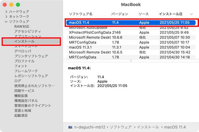Image resolution: width=199 pixels, height=132 pixels.
Task: Open 機能拡張 in sidebar
Action: 21,96
